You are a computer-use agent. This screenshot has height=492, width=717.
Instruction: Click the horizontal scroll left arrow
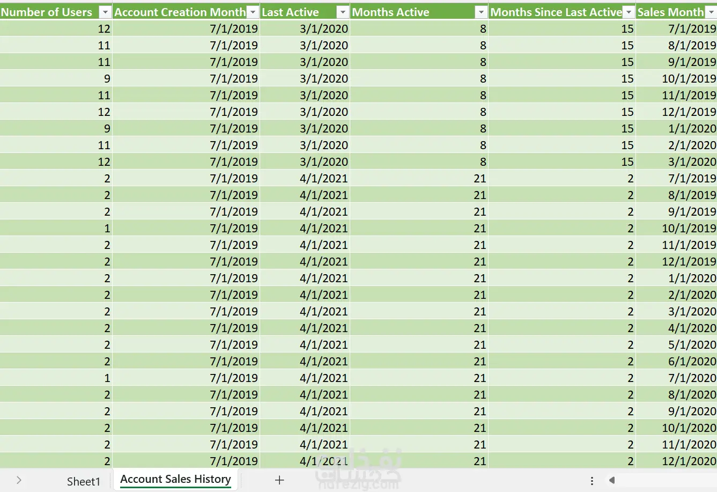pos(612,480)
